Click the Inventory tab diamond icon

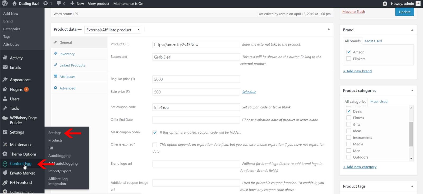point(56,54)
